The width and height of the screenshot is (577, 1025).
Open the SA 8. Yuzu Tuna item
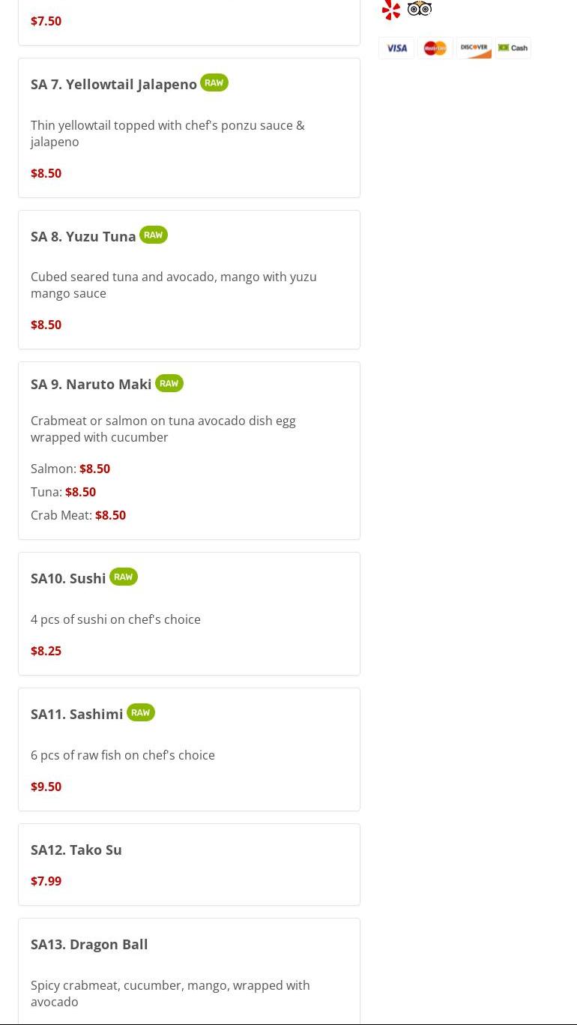click(x=83, y=237)
